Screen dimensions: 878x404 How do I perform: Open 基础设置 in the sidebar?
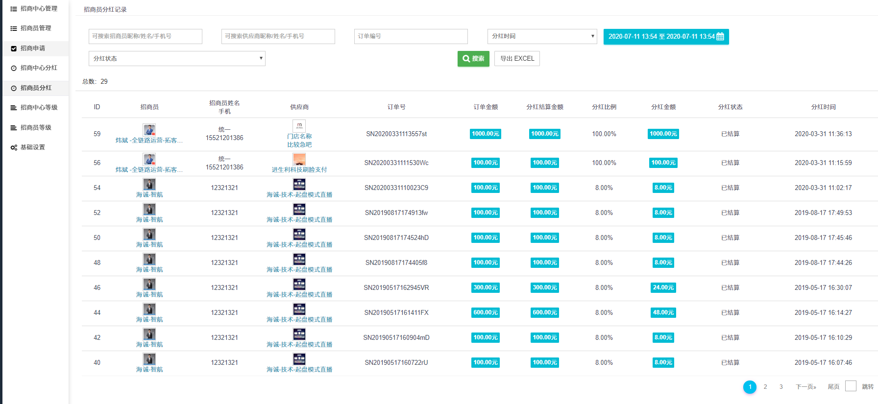click(33, 147)
